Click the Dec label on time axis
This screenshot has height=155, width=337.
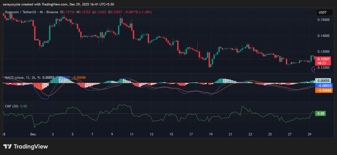[x=33, y=135]
